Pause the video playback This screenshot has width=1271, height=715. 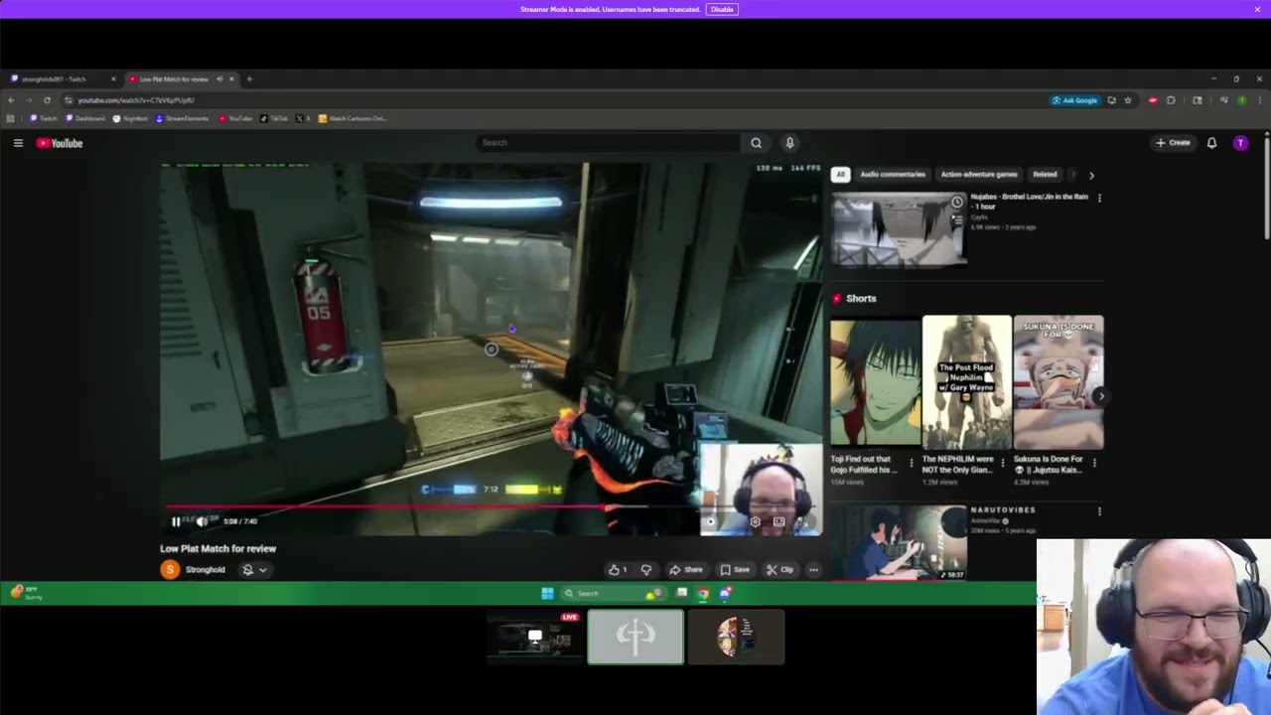(176, 521)
